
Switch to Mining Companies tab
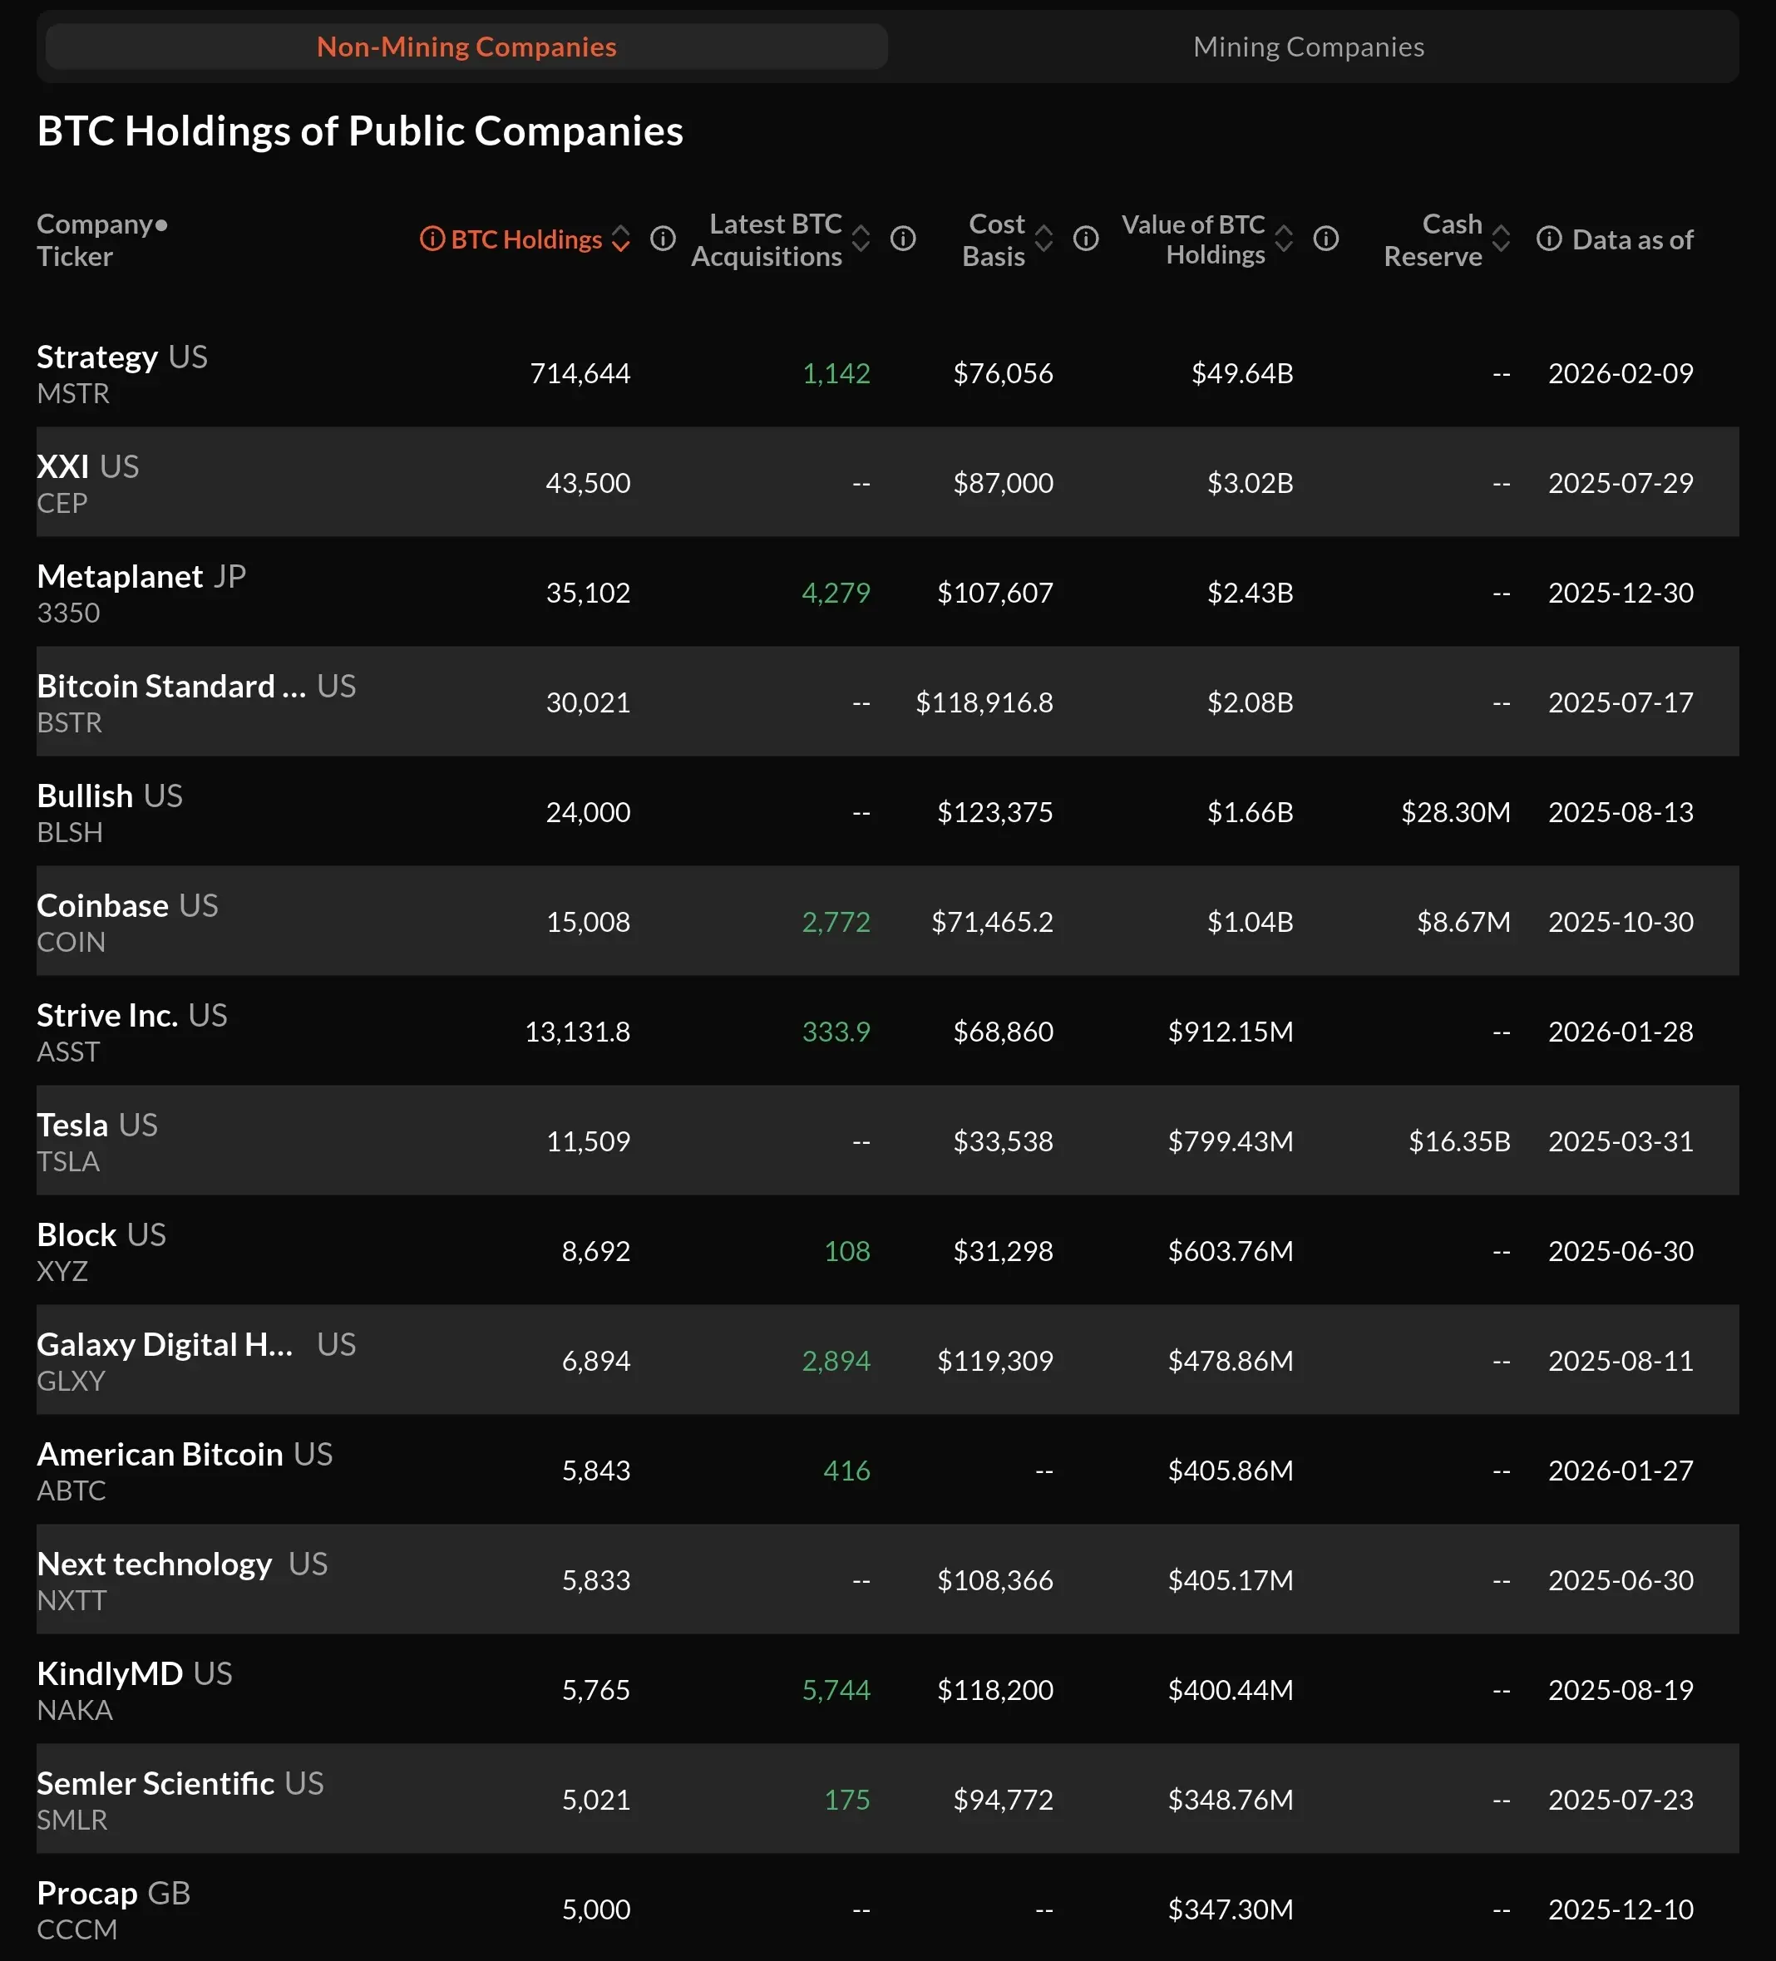(1308, 47)
